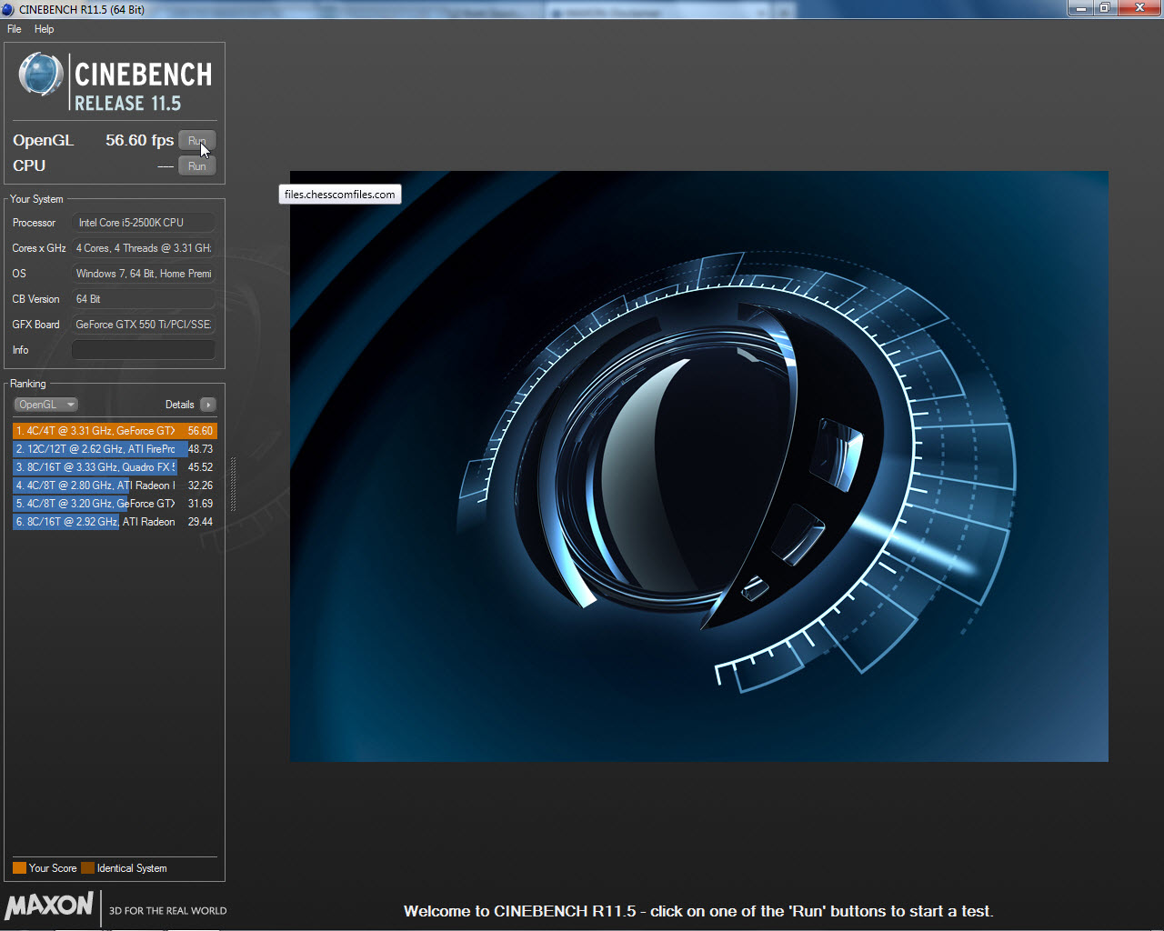Run the CPU benchmark test

click(197, 166)
